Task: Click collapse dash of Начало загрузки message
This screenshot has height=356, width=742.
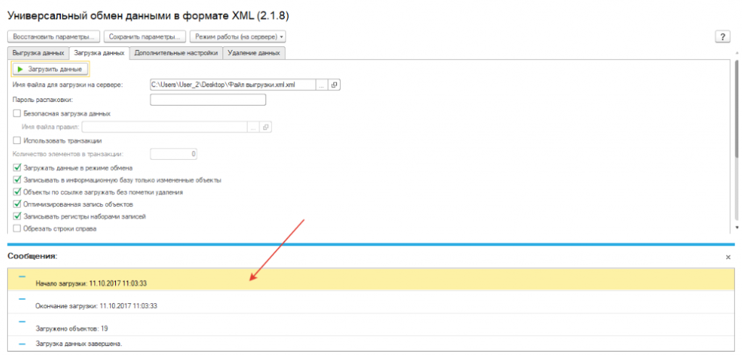Action: (x=22, y=276)
